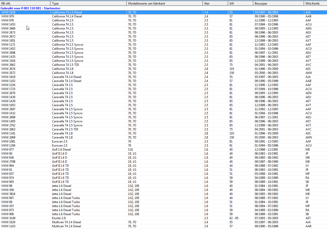Select the row VWW 905
This screenshot has width=327, height=229.
[163, 182]
